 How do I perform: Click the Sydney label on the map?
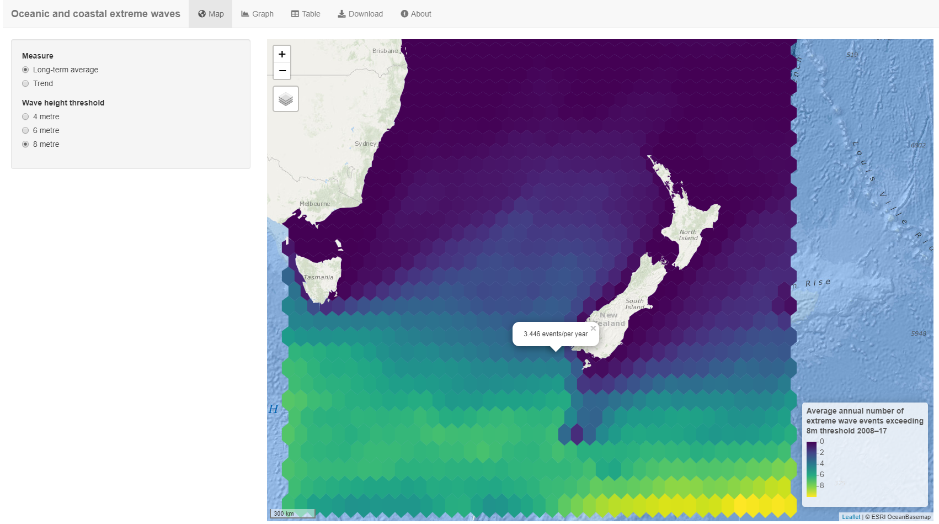coord(365,144)
